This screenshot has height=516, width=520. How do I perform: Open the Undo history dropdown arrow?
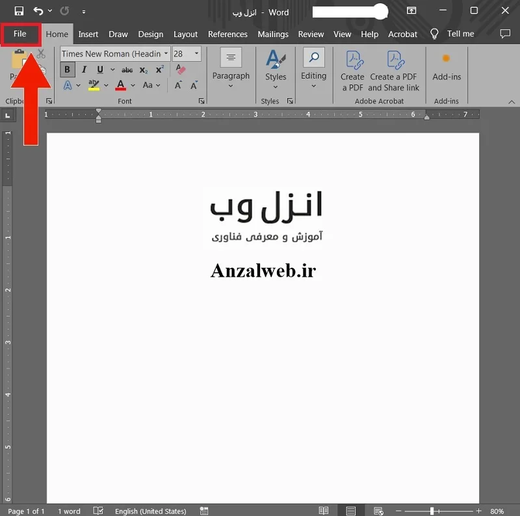pyautogui.click(x=50, y=11)
